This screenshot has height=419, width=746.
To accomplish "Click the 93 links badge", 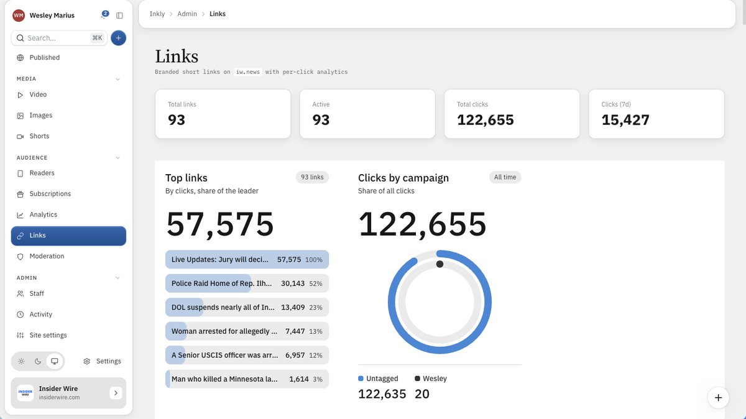I will point(312,177).
